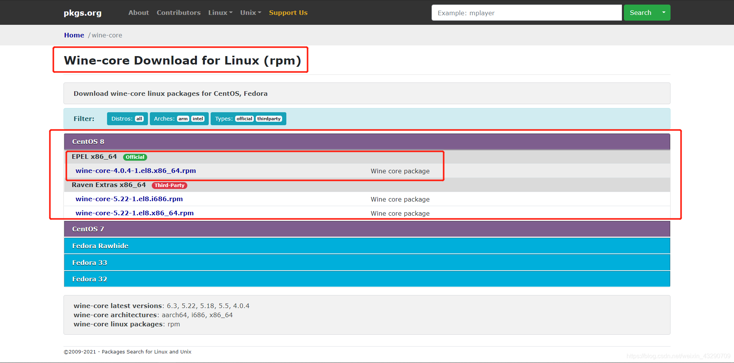Open wine-core-4.0.4-1.el8.x86_64.rpm package link

[136, 171]
